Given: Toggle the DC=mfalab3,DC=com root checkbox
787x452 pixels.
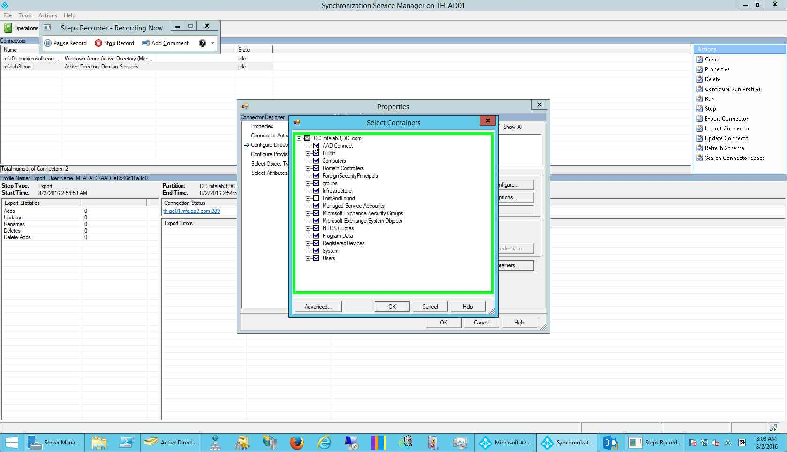Looking at the screenshot, I should pos(307,138).
